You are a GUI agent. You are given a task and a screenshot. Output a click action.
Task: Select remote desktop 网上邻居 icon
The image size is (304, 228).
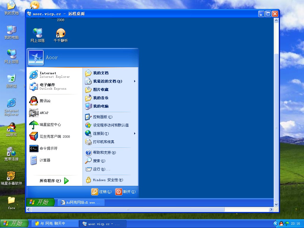[x=37, y=35]
